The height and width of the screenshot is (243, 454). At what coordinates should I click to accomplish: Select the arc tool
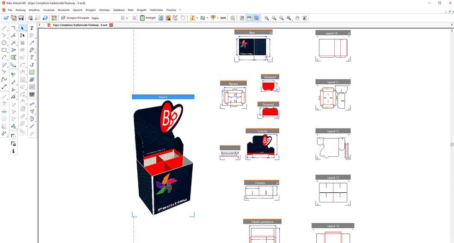pyautogui.click(x=4, y=58)
